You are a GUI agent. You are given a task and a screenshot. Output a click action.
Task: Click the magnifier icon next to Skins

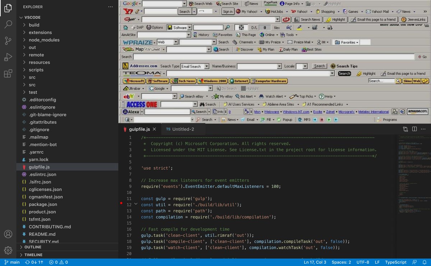pyautogui.click(x=398, y=81)
